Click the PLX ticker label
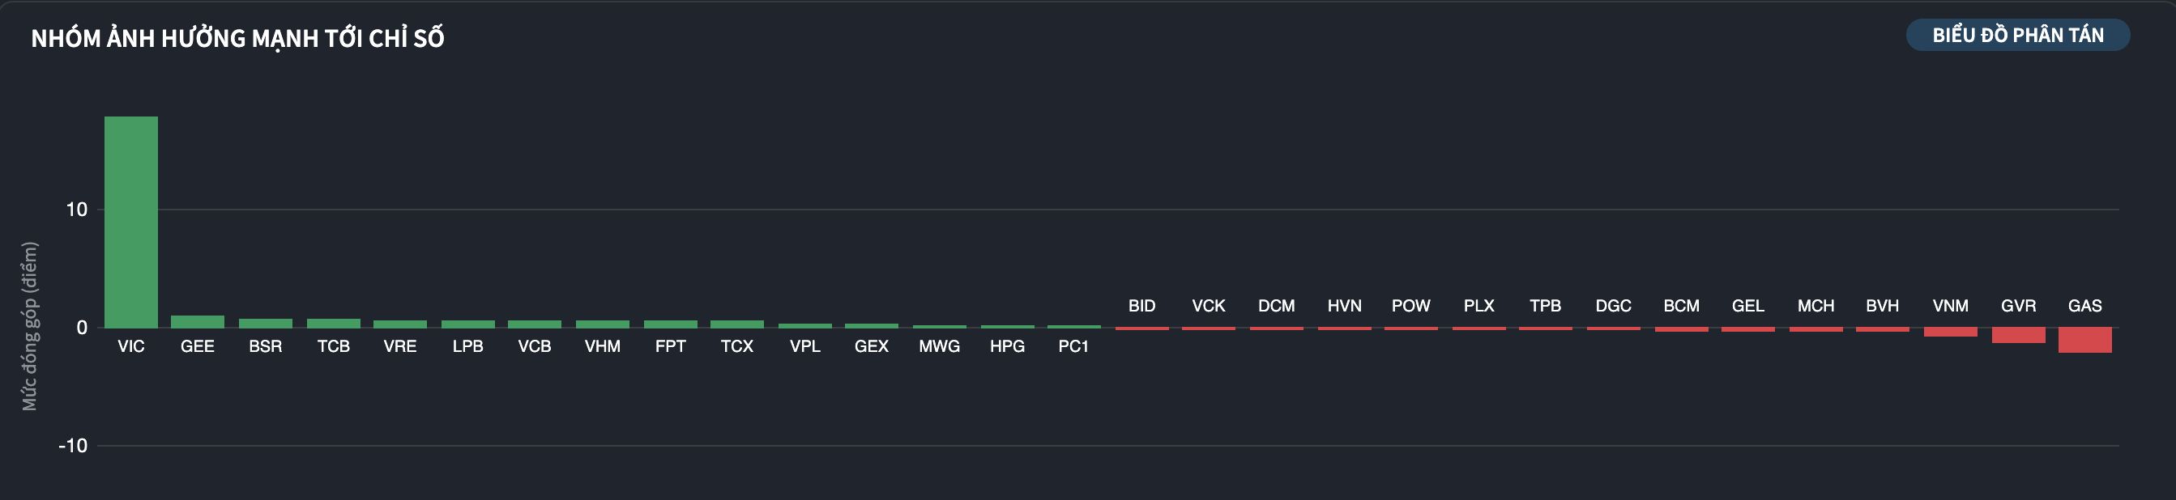The image size is (2176, 500). (1479, 306)
